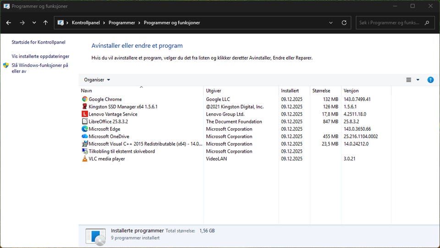This screenshot has height=248, width=440.
Task: Click the Lenovo Vantage Service icon
Action: 85,114
